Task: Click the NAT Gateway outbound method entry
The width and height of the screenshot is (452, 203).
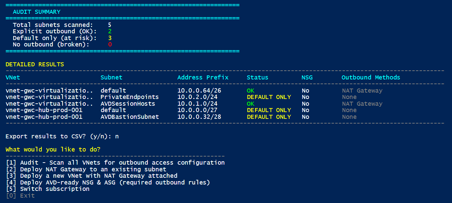Action: tap(362, 91)
